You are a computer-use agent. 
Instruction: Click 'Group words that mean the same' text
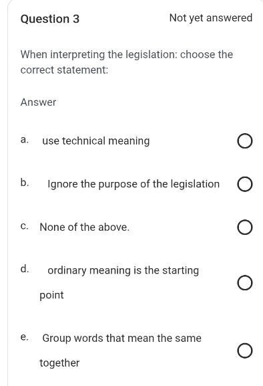(x=121, y=338)
